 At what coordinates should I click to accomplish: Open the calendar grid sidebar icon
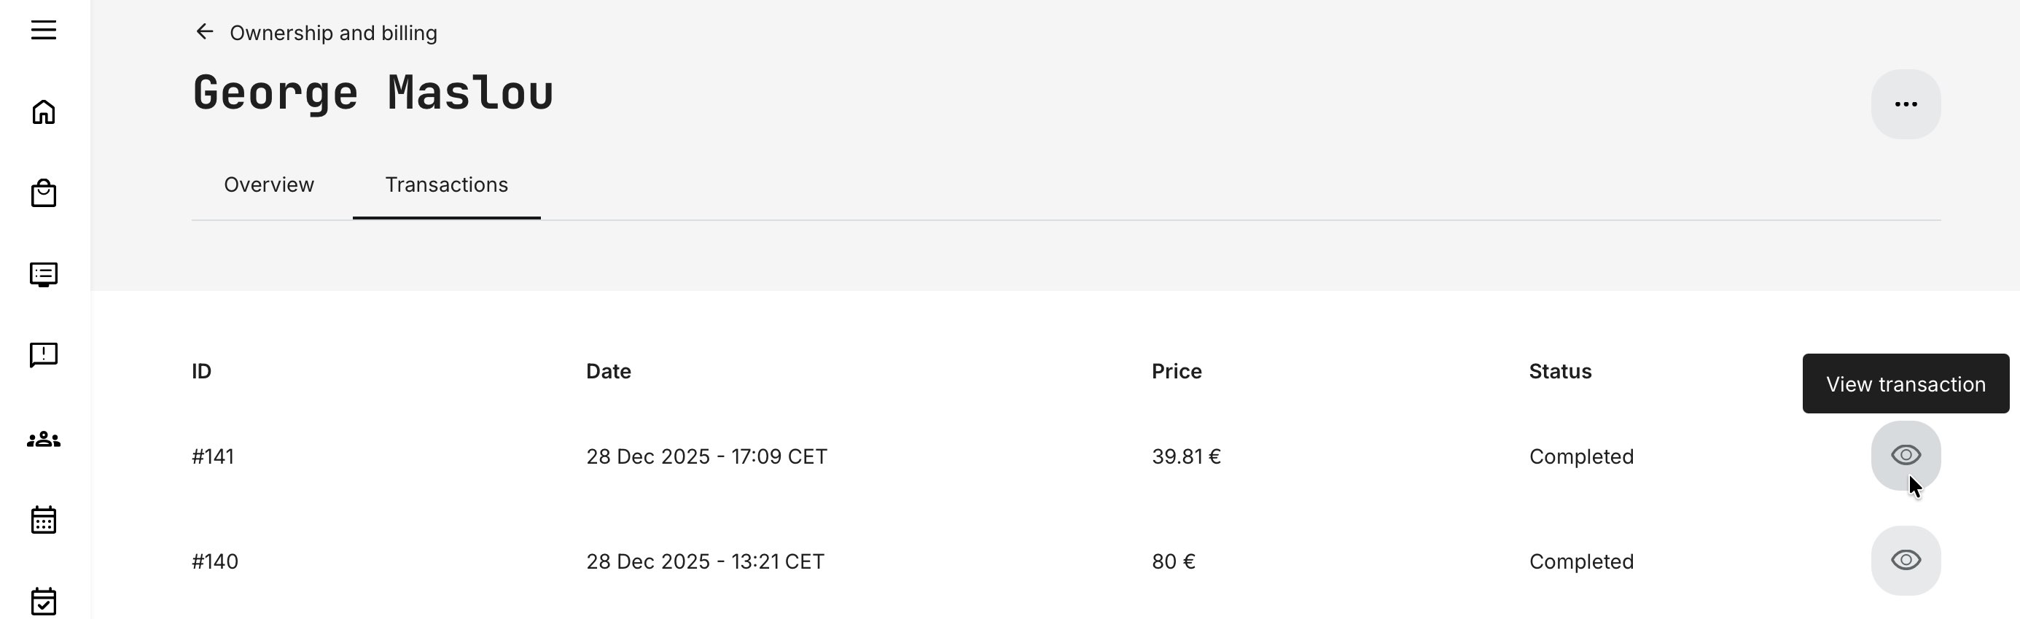point(44,519)
